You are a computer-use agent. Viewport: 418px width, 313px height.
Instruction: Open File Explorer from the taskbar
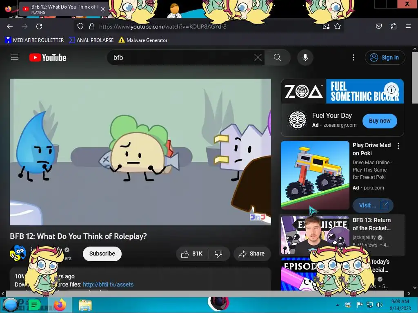tap(85, 305)
